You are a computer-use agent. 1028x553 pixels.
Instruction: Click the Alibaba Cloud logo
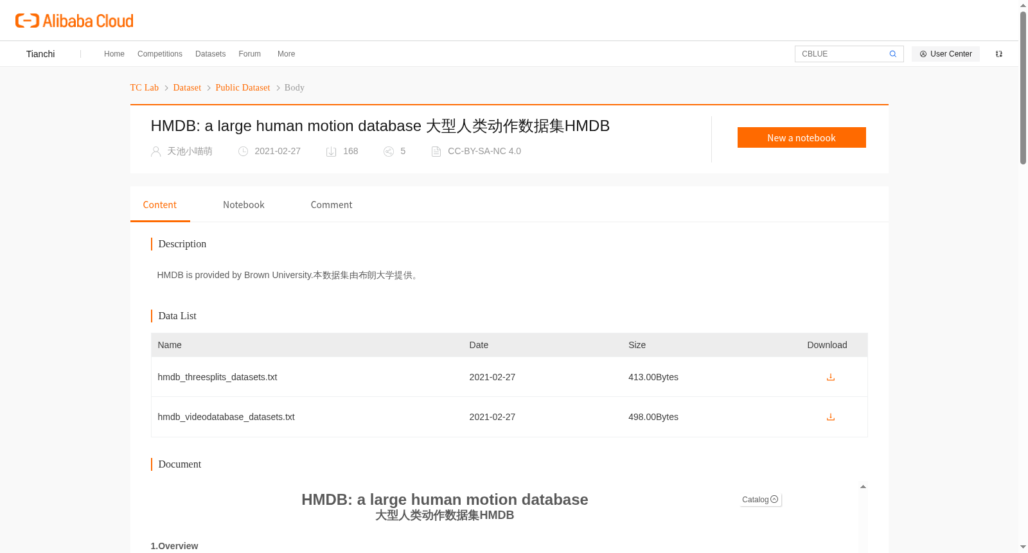[75, 21]
